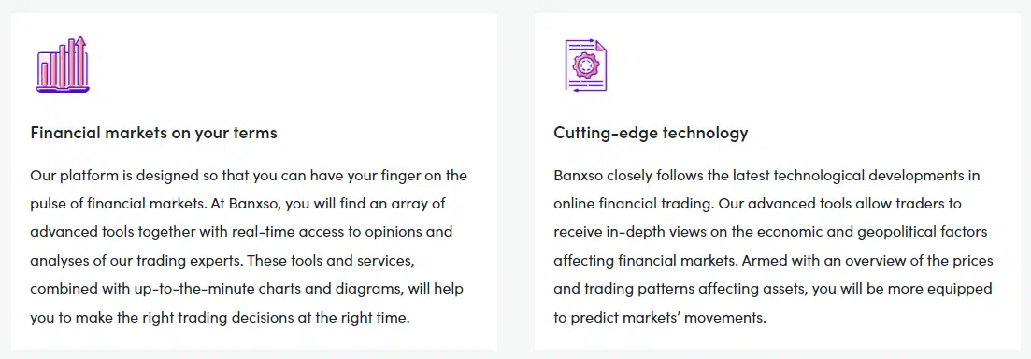Select the 'Cutting-edge technology' heading
Image resolution: width=1031 pixels, height=359 pixels.
[651, 133]
